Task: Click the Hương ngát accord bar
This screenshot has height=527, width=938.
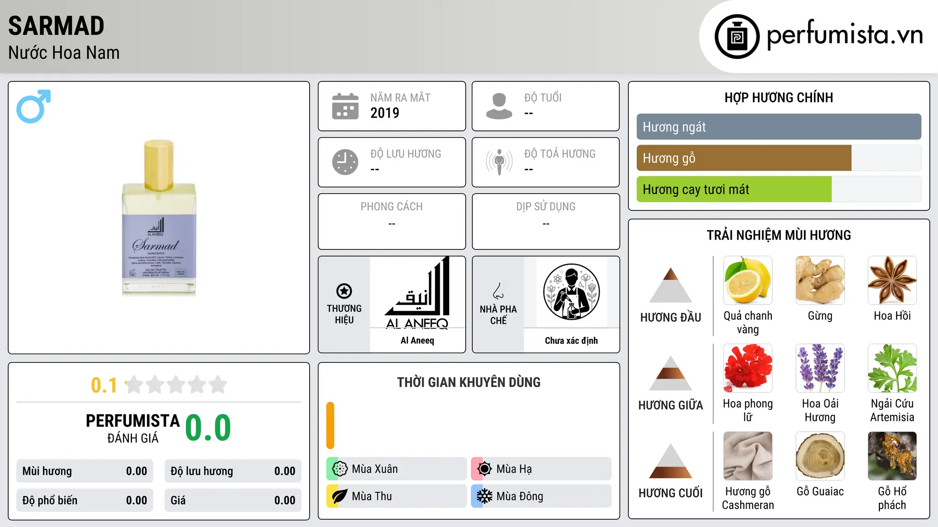Action: (779, 127)
